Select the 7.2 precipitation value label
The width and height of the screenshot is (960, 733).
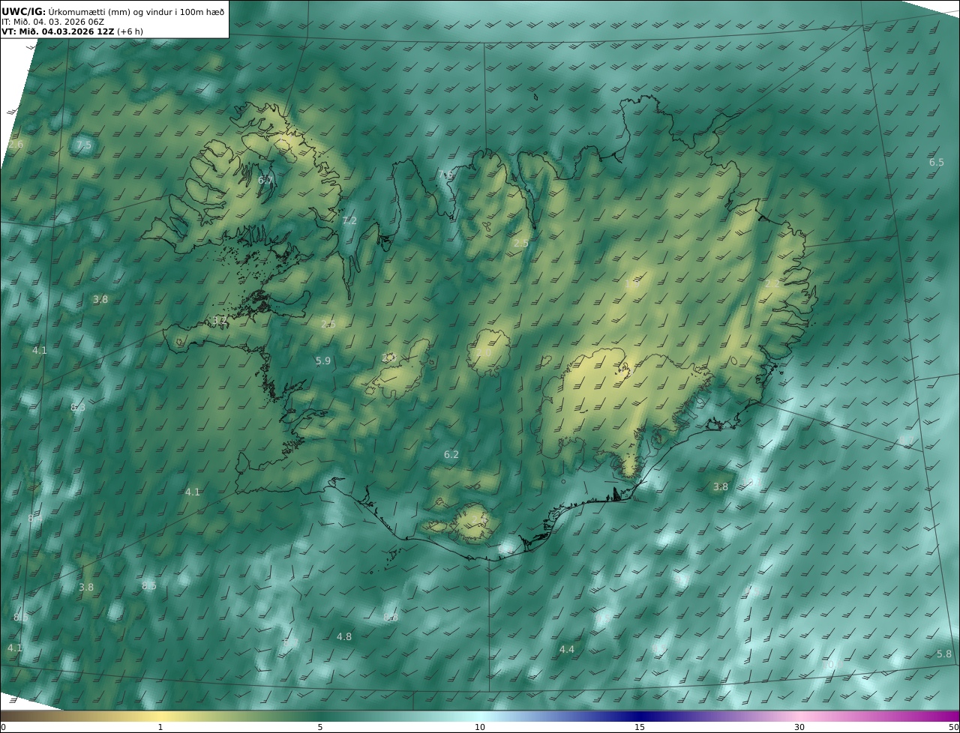point(349,220)
